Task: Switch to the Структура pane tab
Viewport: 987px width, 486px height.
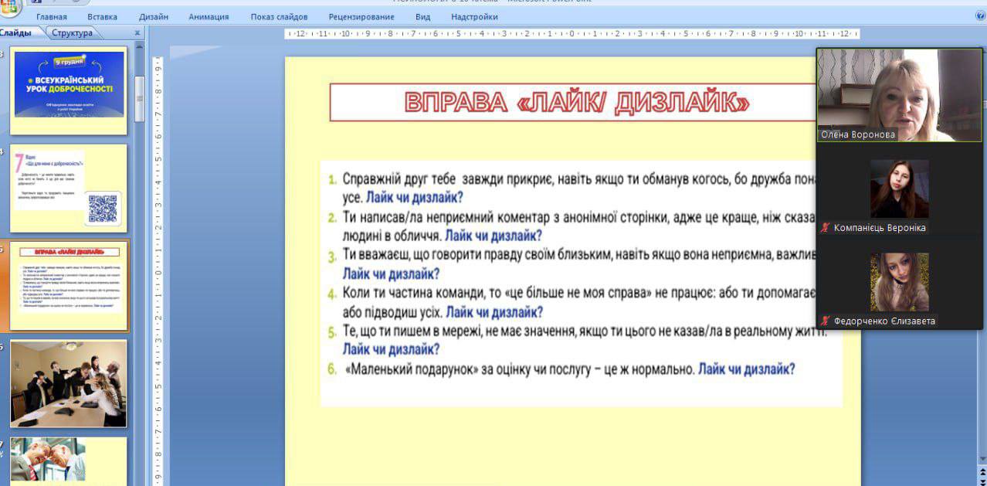Action: pos(72,33)
